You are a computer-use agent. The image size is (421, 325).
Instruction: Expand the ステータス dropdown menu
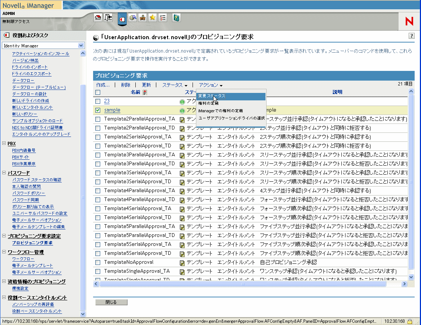[x=175, y=85]
